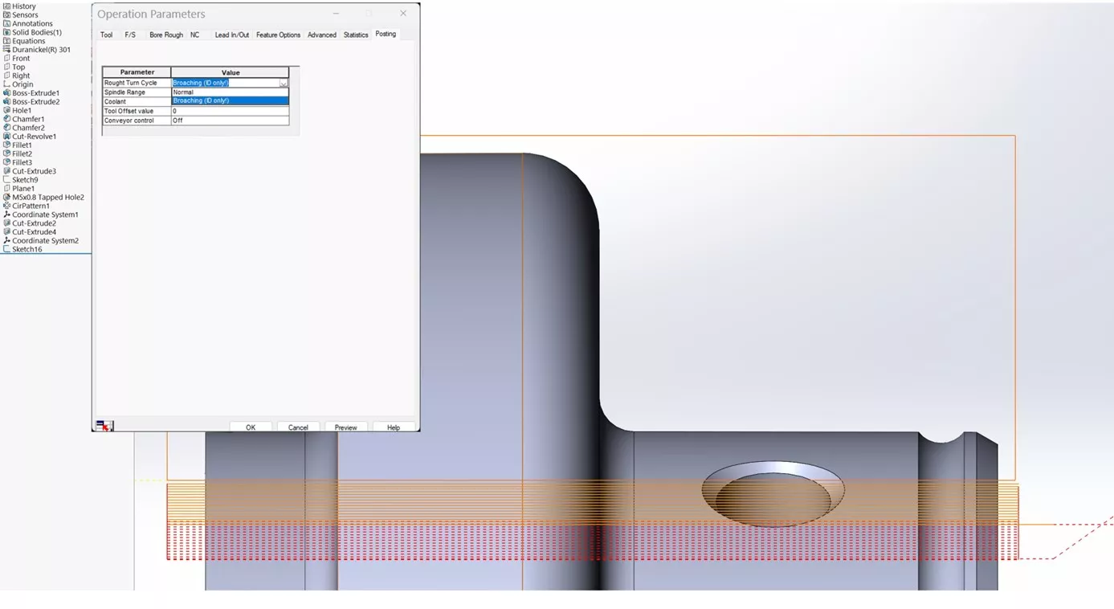Switch to the Bore Rough tab
Viewport: 1114px width, 609px height.
[x=165, y=35]
